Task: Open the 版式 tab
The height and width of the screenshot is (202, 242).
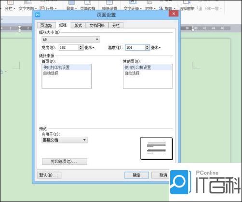Action: [x=78, y=25]
